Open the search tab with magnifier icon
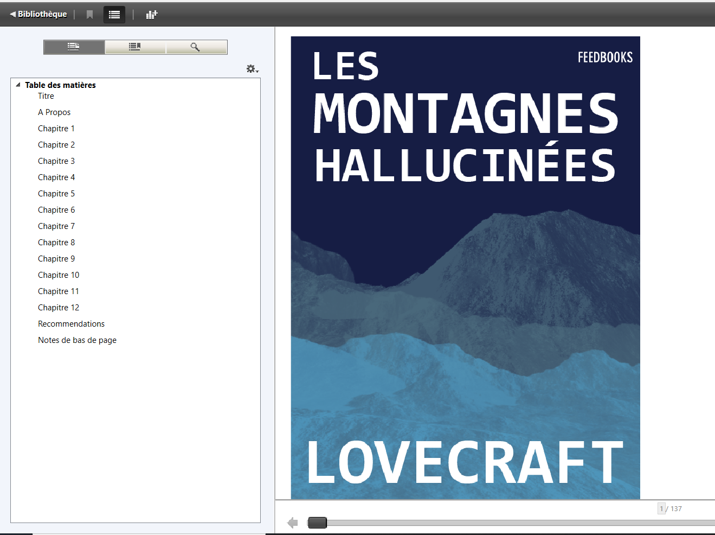The height and width of the screenshot is (535, 715). tap(196, 47)
